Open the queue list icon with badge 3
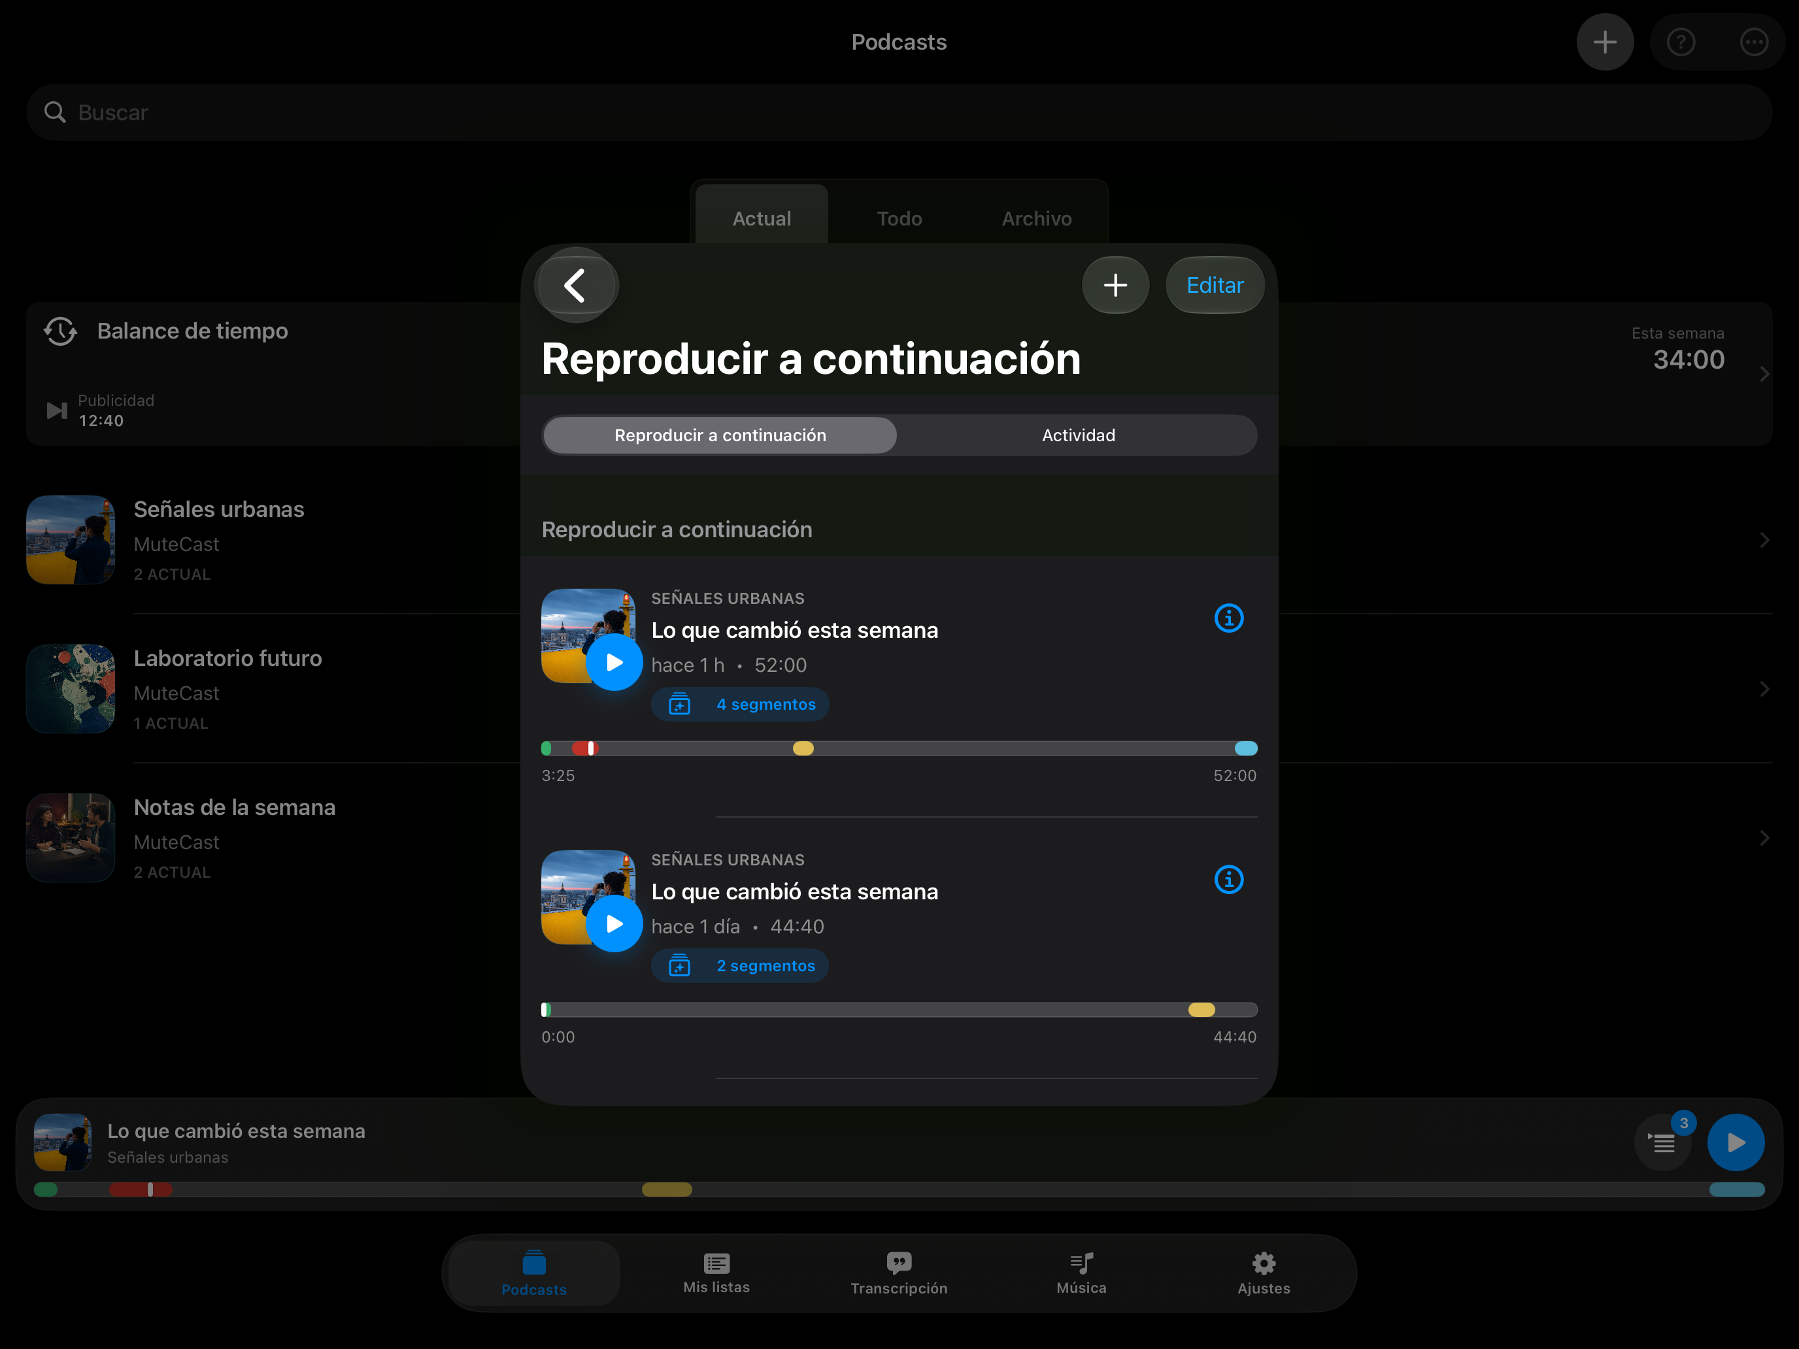Image resolution: width=1799 pixels, height=1349 pixels. coord(1663,1142)
